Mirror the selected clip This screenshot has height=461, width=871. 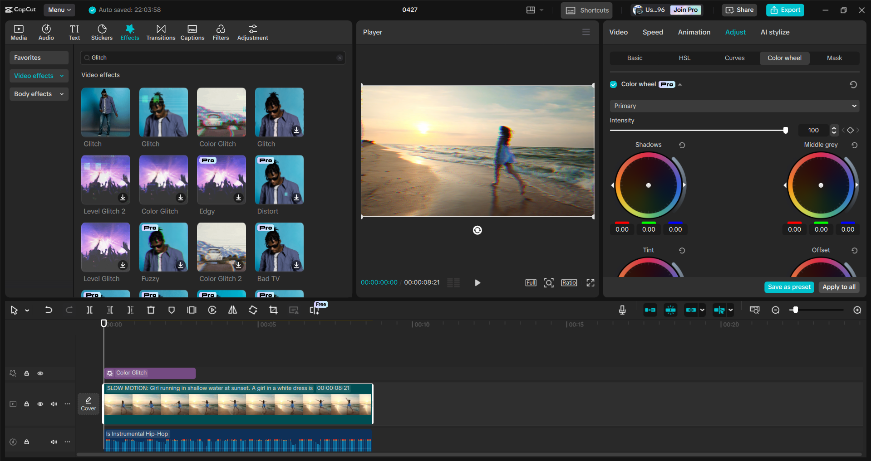coord(232,310)
